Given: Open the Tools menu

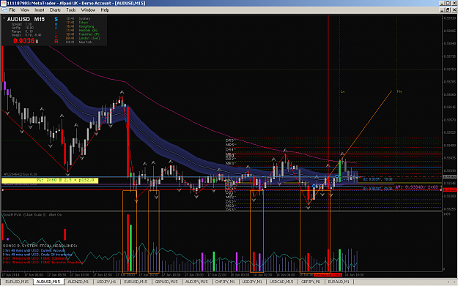Looking at the screenshot, I should [70, 10].
